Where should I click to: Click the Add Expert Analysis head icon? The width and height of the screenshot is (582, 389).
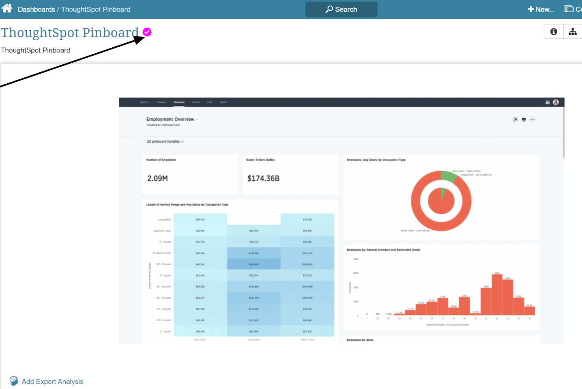coord(14,381)
